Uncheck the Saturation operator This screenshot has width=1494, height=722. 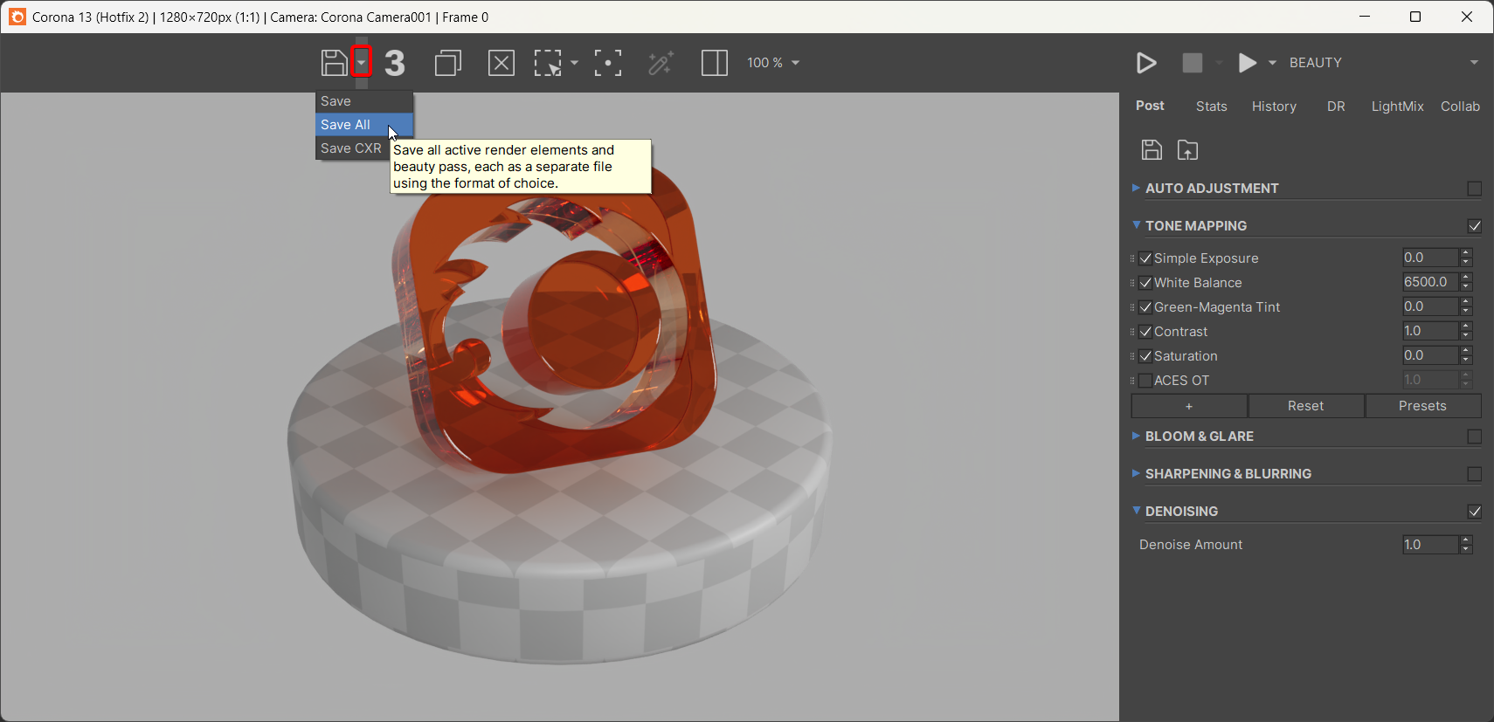tap(1145, 356)
